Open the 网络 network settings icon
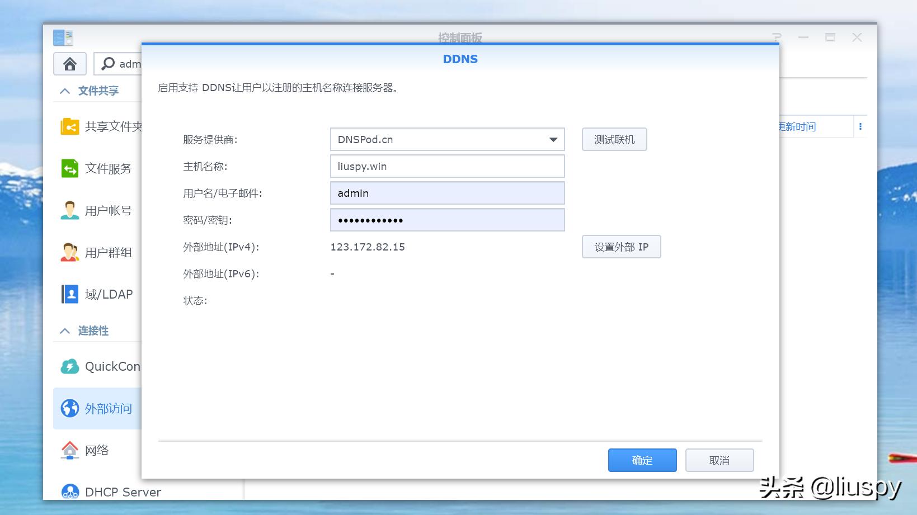 [x=69, y=450]
